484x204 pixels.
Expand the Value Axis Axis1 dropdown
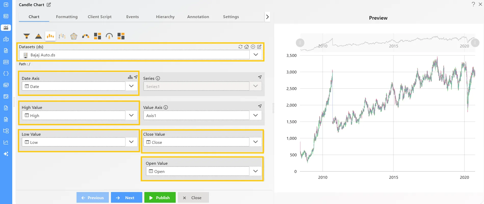(256, 115)
